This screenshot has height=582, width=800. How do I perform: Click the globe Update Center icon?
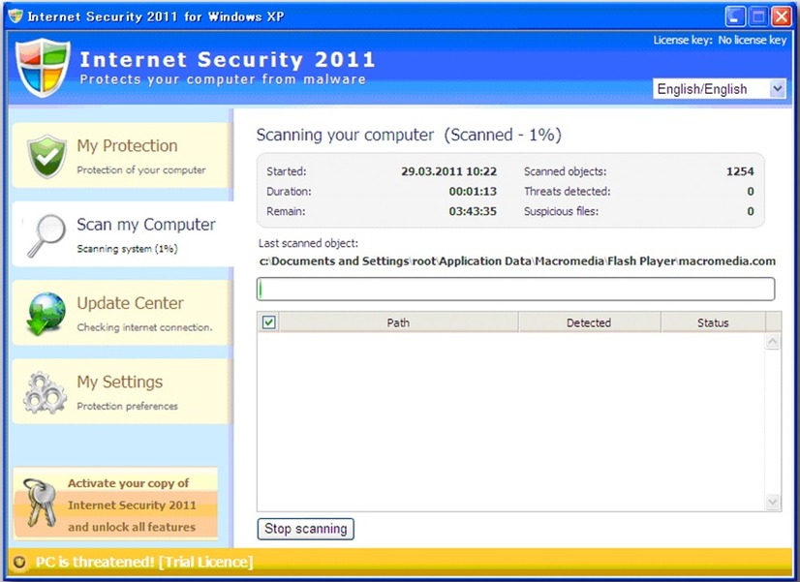click(x=46, y=313)
